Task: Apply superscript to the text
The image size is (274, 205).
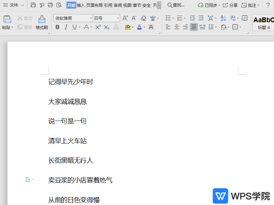Action: pos(98,27)
